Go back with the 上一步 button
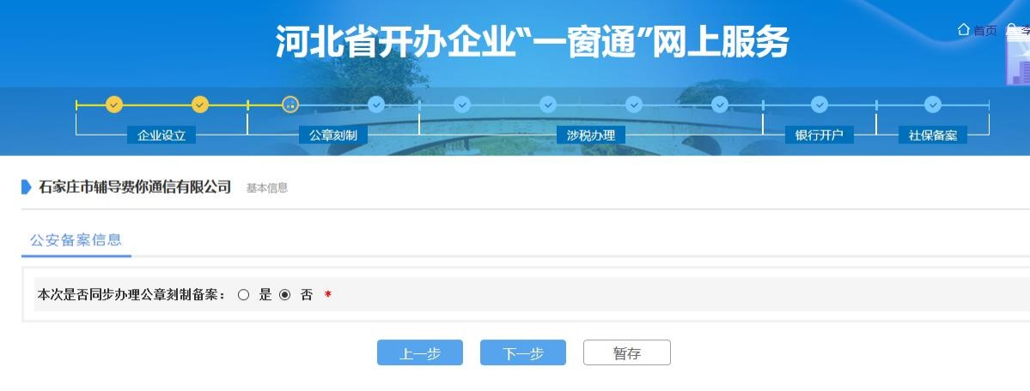The image size is (1030, 391). pyautogui.click(x=420, y=353)
